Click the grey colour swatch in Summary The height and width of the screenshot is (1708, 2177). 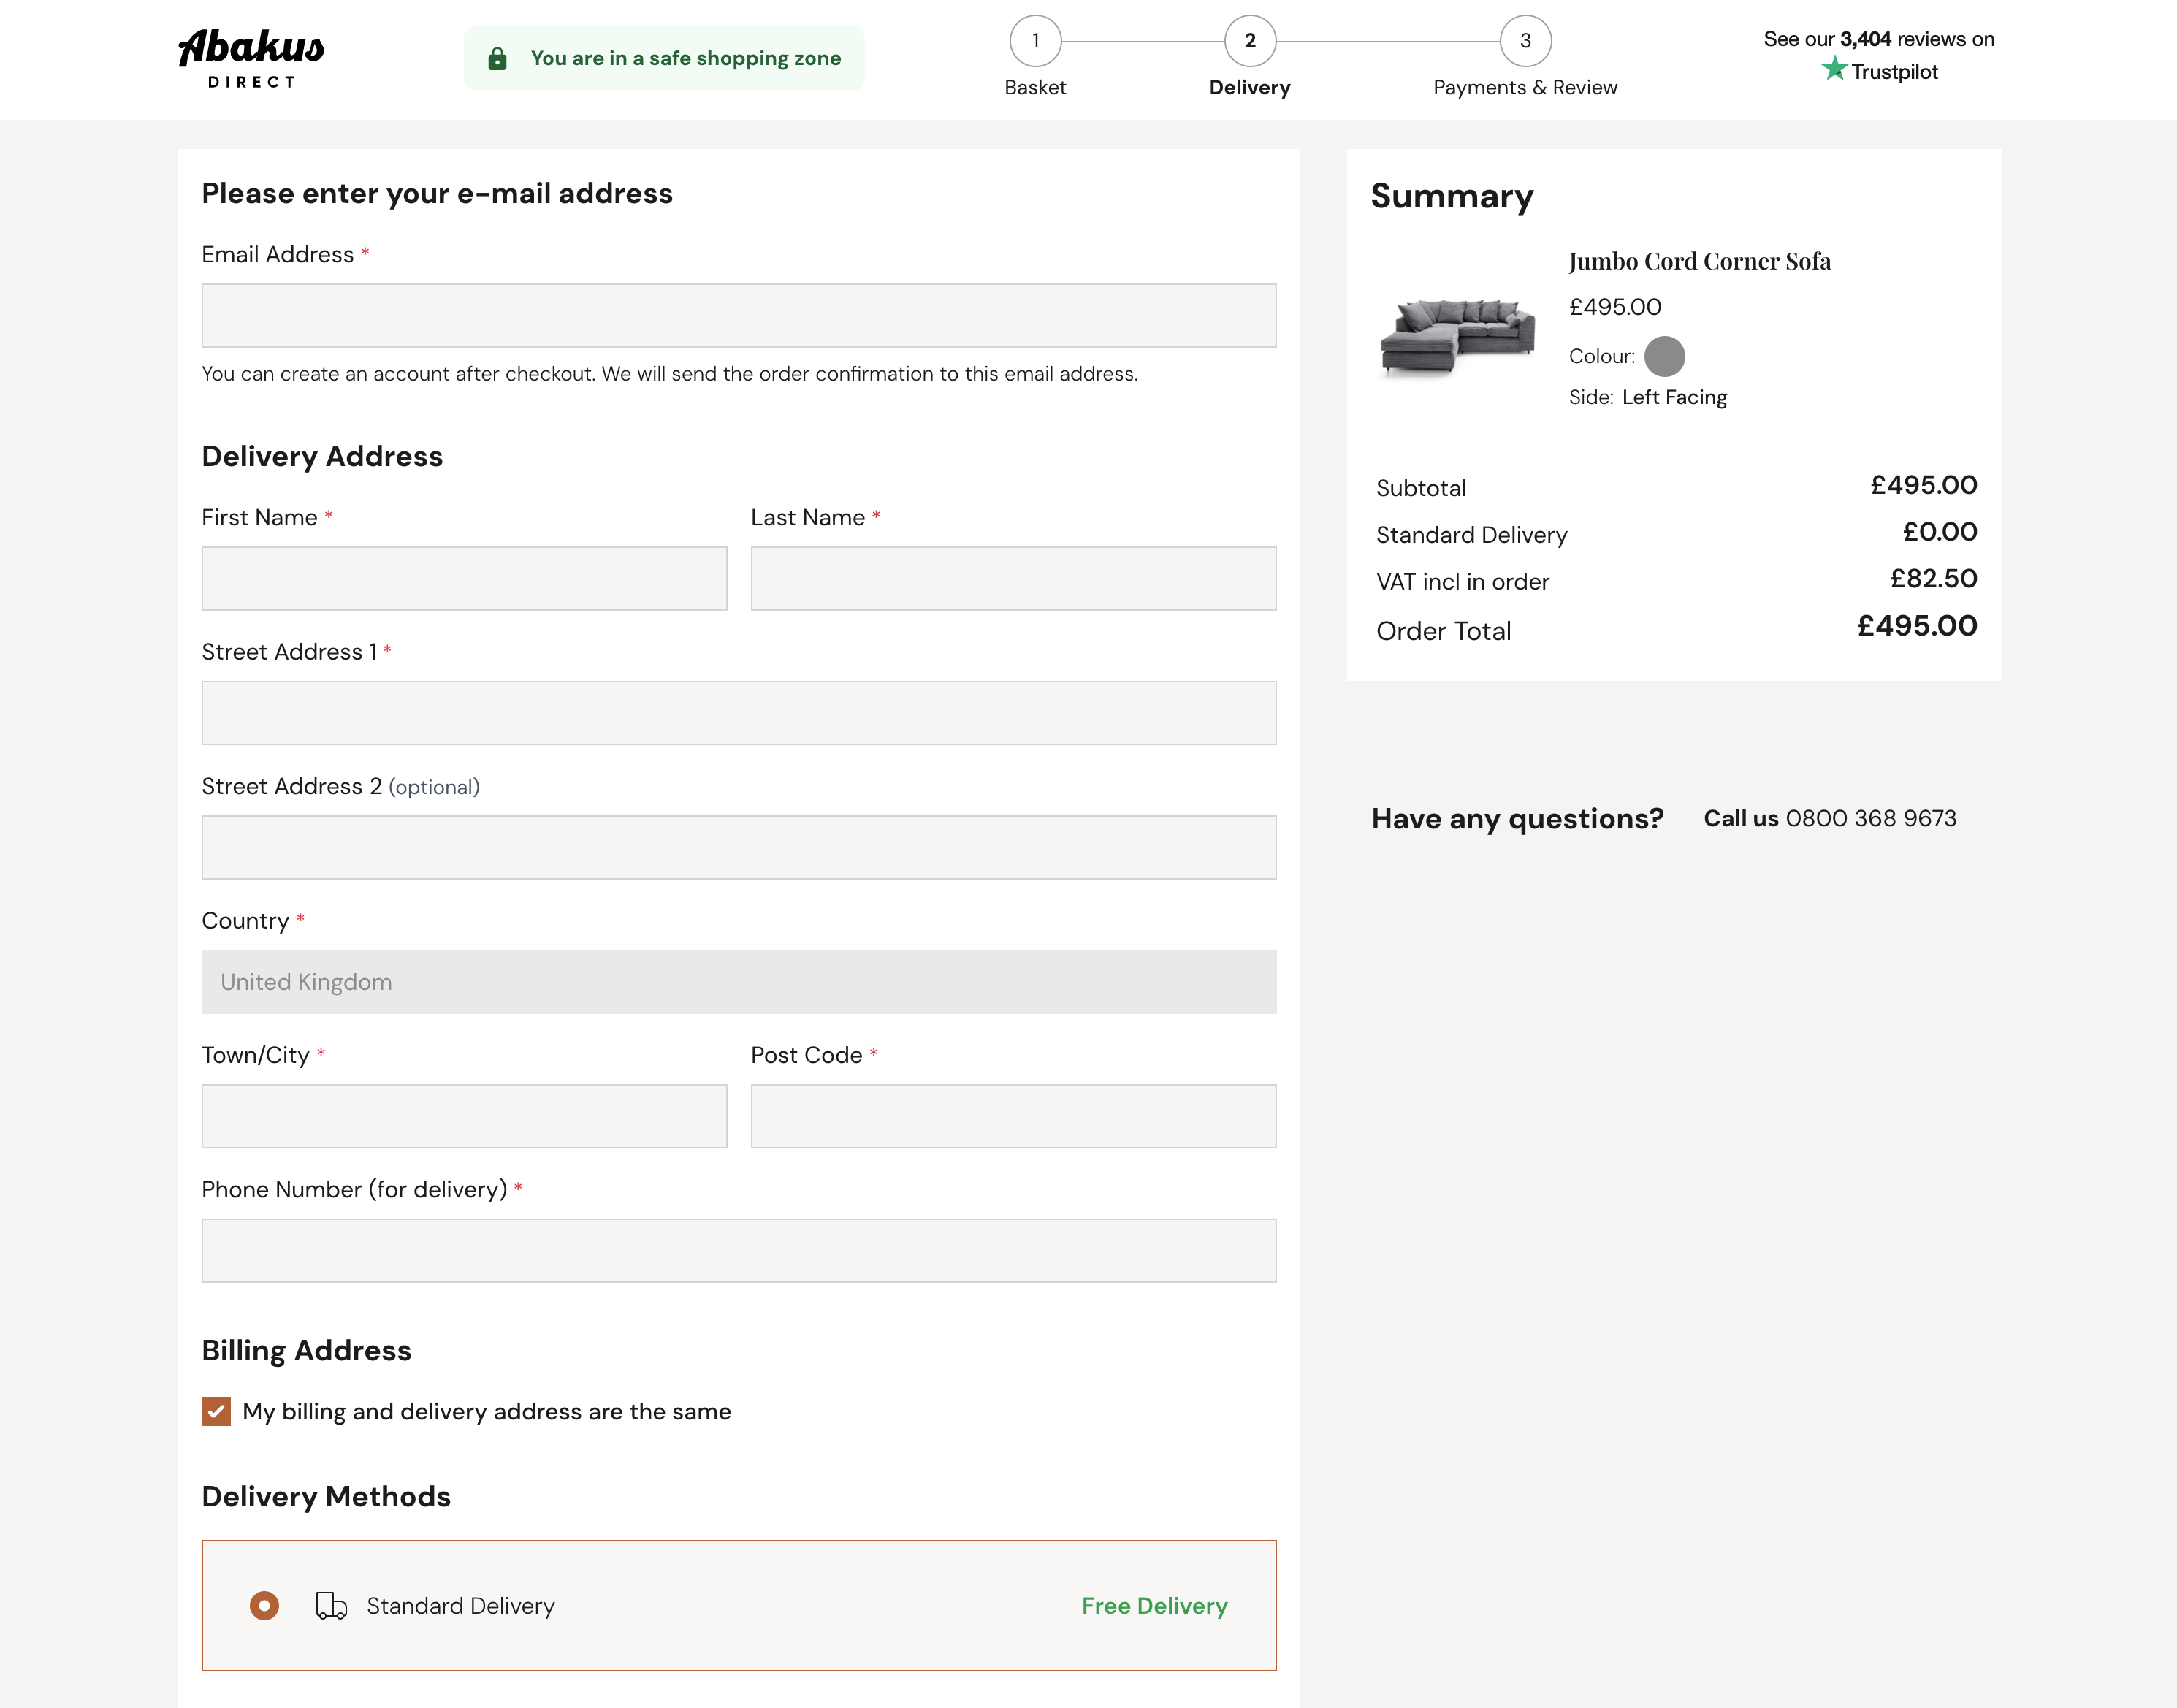pyautogui.click(x=1664, y=356)
